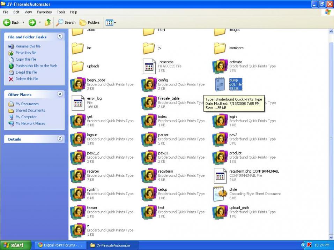The height and width of the screenshot is (250, 334).
Task: Select the error_log file icon
Action: [x=78, y=103]
